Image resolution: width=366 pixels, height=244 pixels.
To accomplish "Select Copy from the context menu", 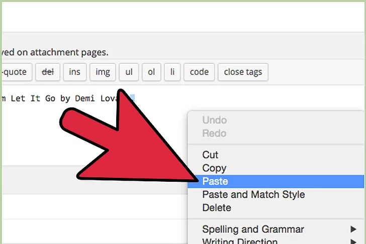I will (214, 168).
